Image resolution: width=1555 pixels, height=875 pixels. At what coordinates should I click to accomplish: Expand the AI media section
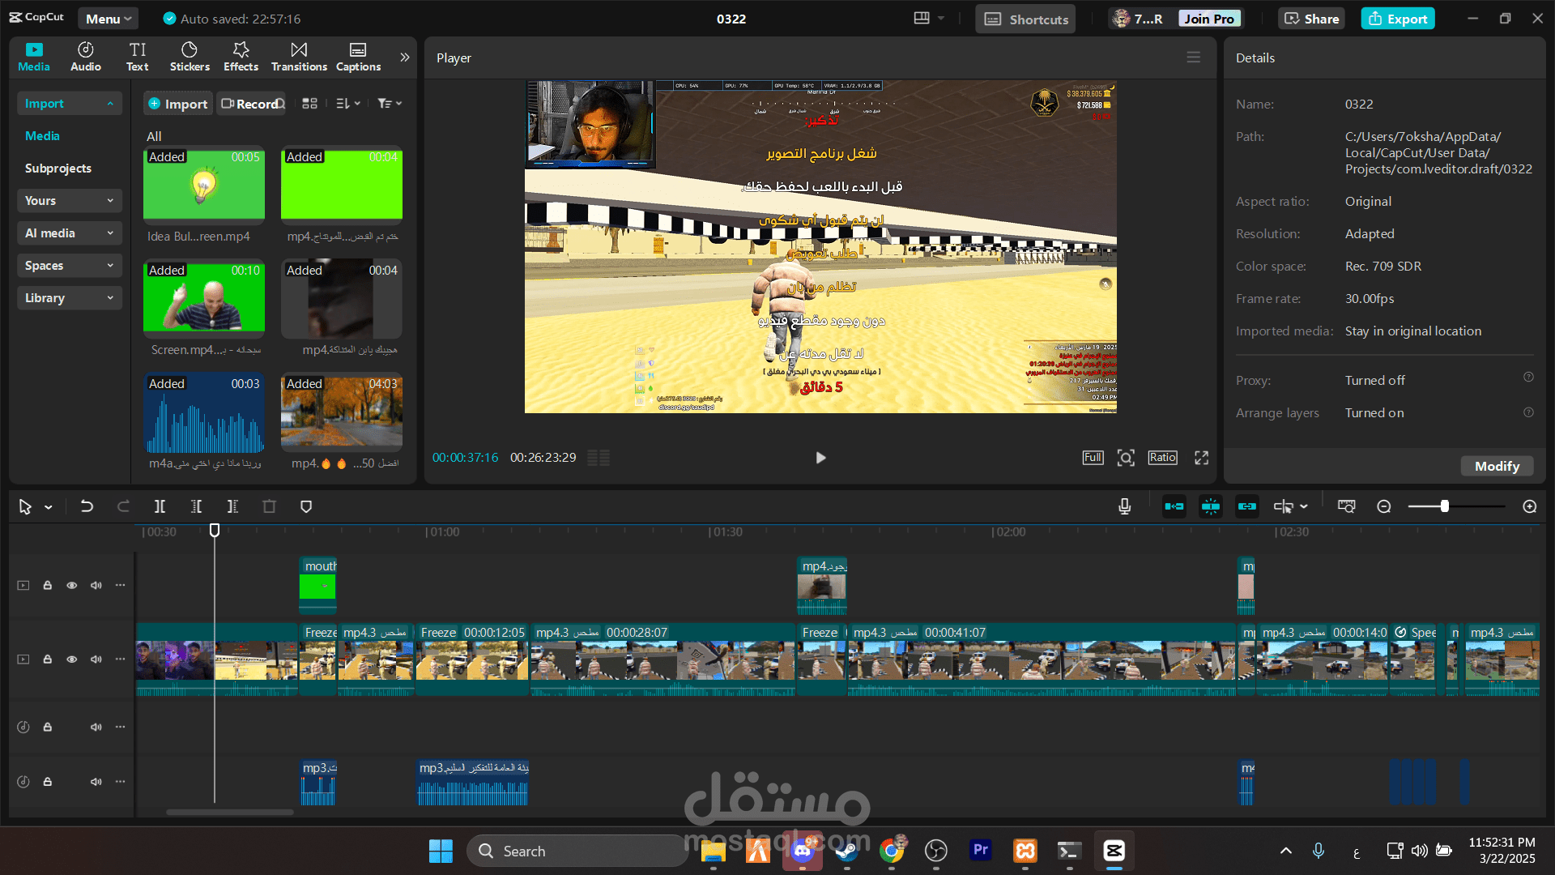pyautogui.click(x=69, y=233)
